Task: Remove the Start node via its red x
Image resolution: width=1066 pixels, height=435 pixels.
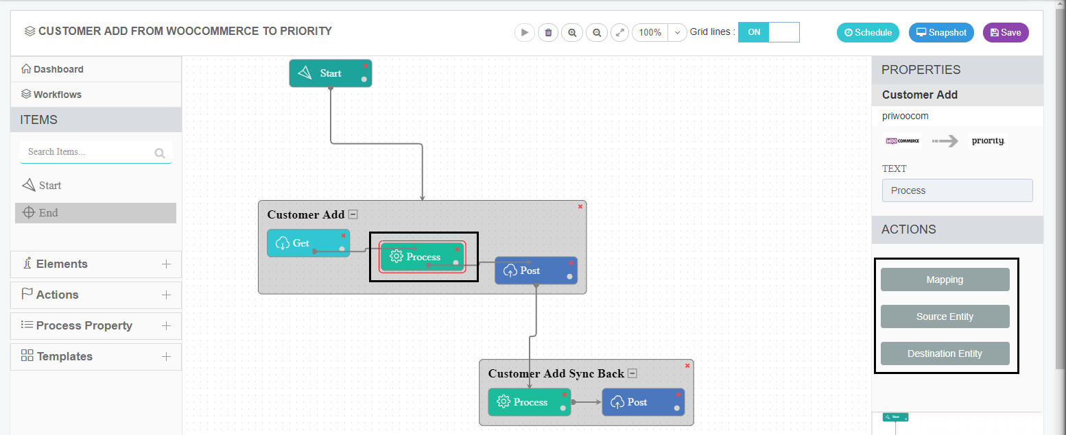Action: point(366,66)
